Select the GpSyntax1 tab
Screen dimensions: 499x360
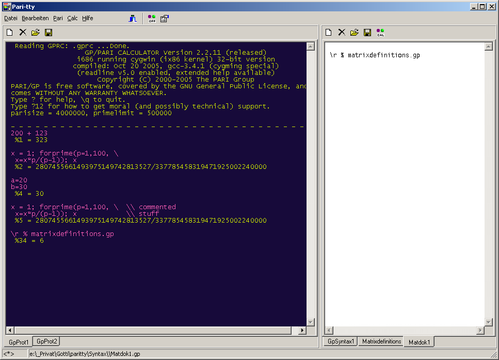tap(341, 341)
